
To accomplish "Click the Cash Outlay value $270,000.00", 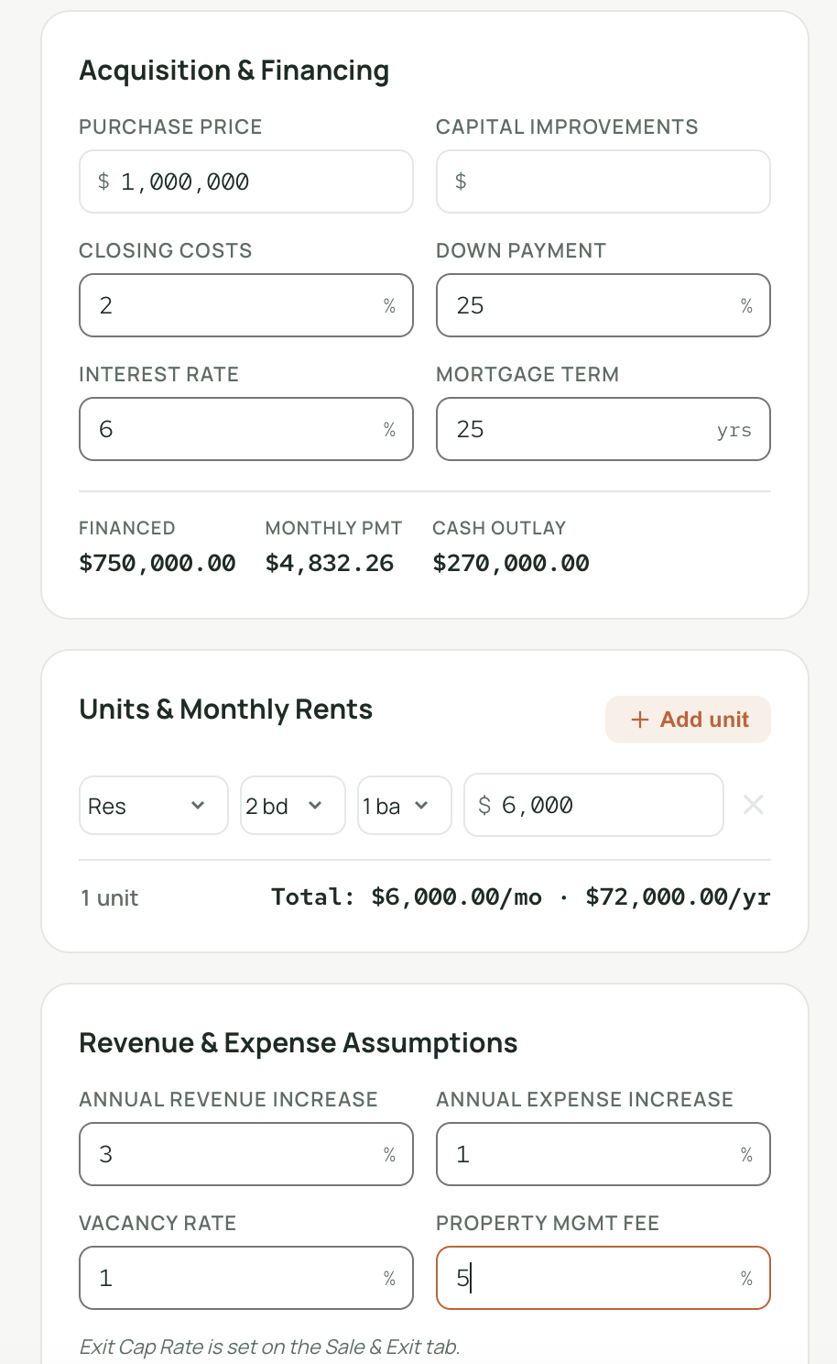I will 511,563.
